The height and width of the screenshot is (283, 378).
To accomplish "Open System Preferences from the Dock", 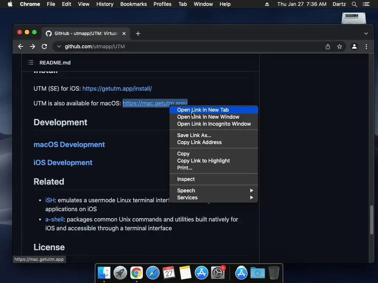I will coord(218,273).
